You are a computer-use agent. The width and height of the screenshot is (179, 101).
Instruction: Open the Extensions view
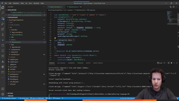tap(3, 29)
